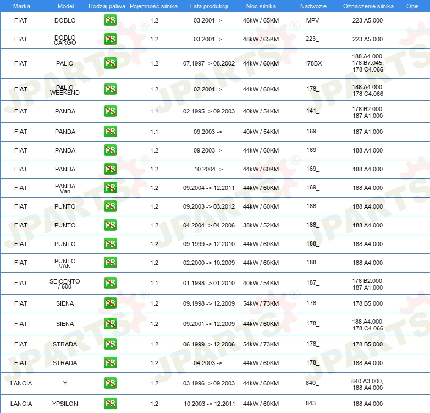
Task: Click the Rodzaj paliwa column header
Action: point(107,6)
